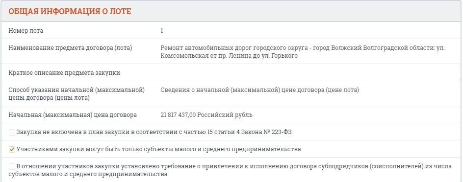
Task: Click the label 'Способ указания начальной (максимальной) цены'
Action: (x=77, y=93)
